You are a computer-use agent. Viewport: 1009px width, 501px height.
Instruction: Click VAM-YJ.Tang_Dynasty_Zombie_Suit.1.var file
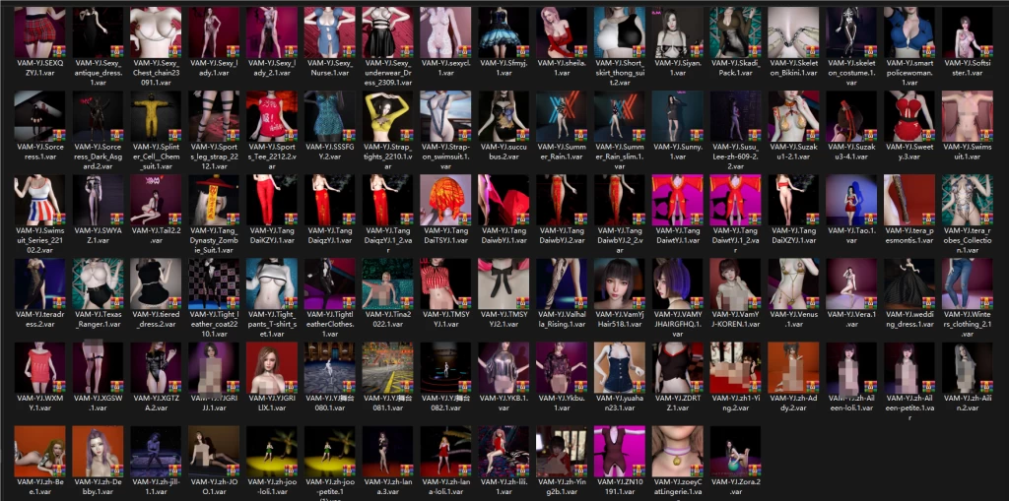click(214, 200)
